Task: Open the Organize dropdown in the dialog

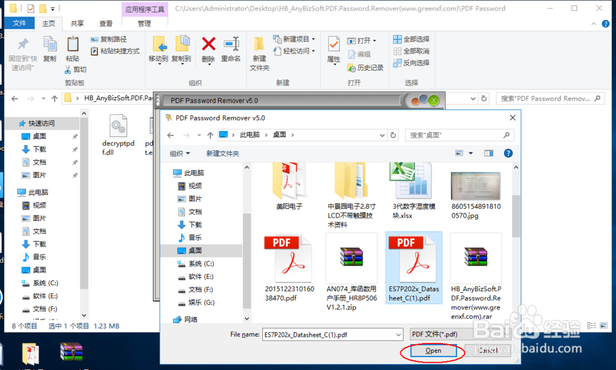Action: point(179,153)
